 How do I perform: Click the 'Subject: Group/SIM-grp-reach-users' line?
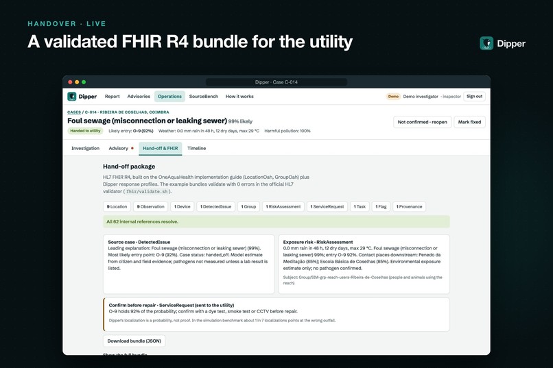coord(362,280)
